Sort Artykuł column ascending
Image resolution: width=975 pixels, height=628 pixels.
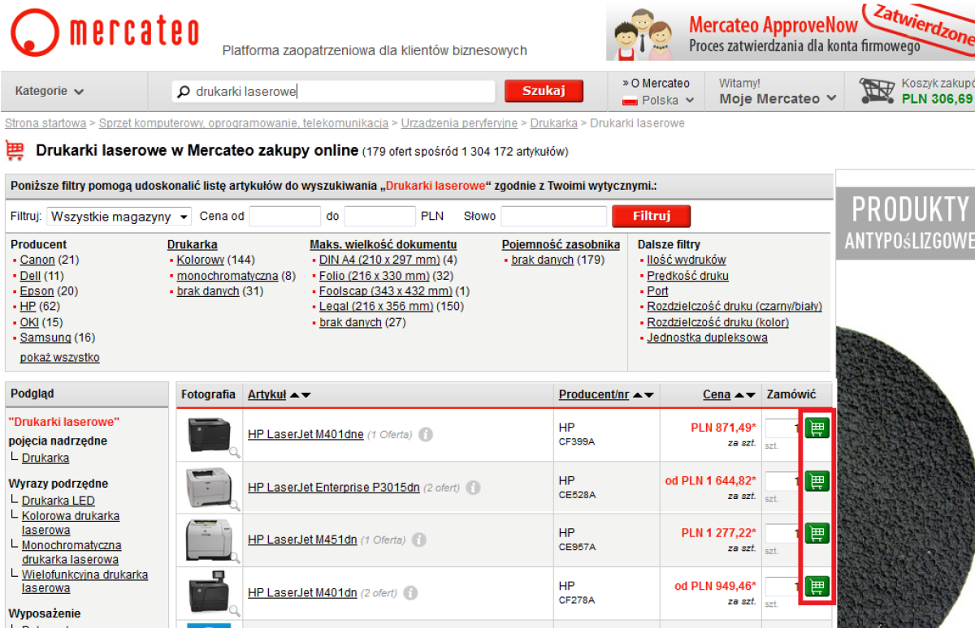(295, 395)
